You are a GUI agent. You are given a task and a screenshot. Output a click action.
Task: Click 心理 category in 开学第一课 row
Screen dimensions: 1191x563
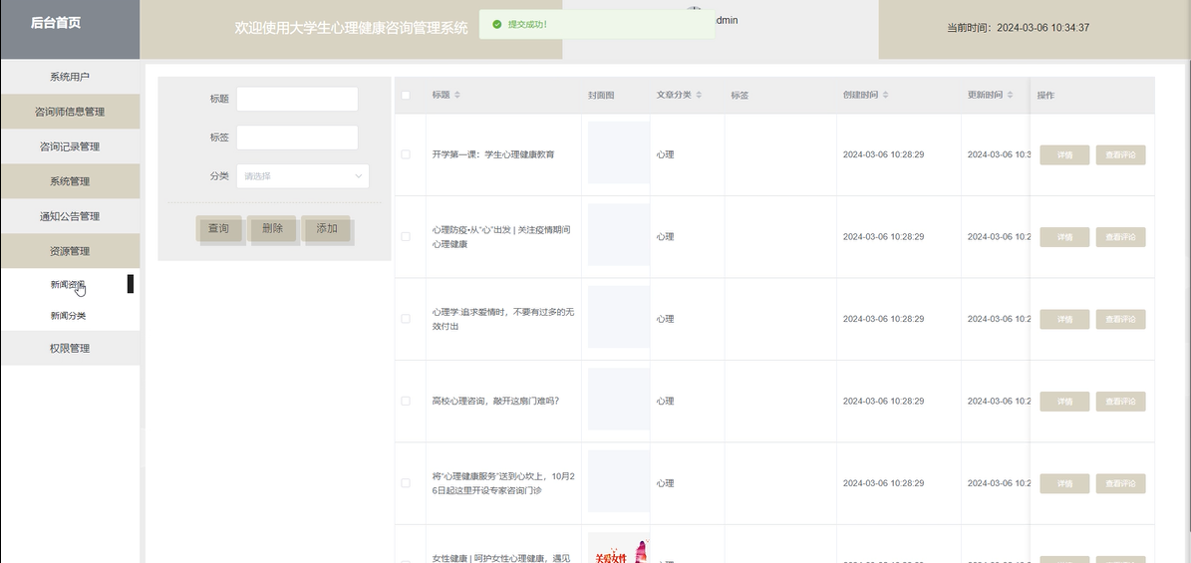click(x=666, y=154)
